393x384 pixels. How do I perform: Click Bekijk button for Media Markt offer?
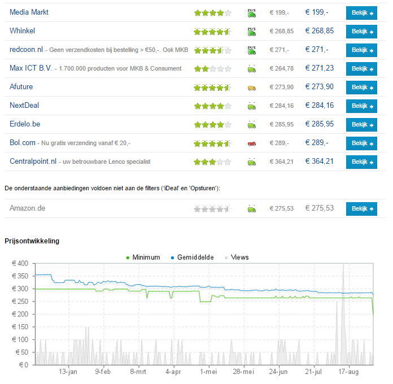361,13
